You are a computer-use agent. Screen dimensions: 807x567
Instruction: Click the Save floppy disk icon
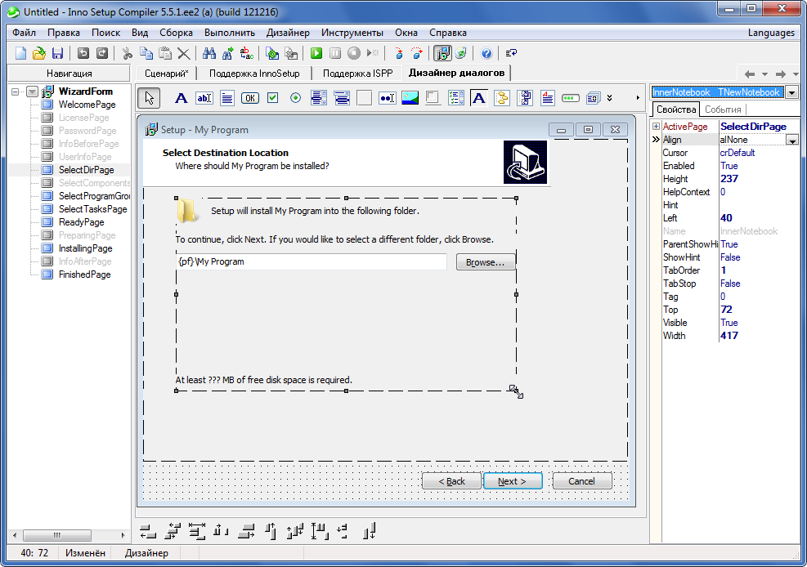coord(57,53)
